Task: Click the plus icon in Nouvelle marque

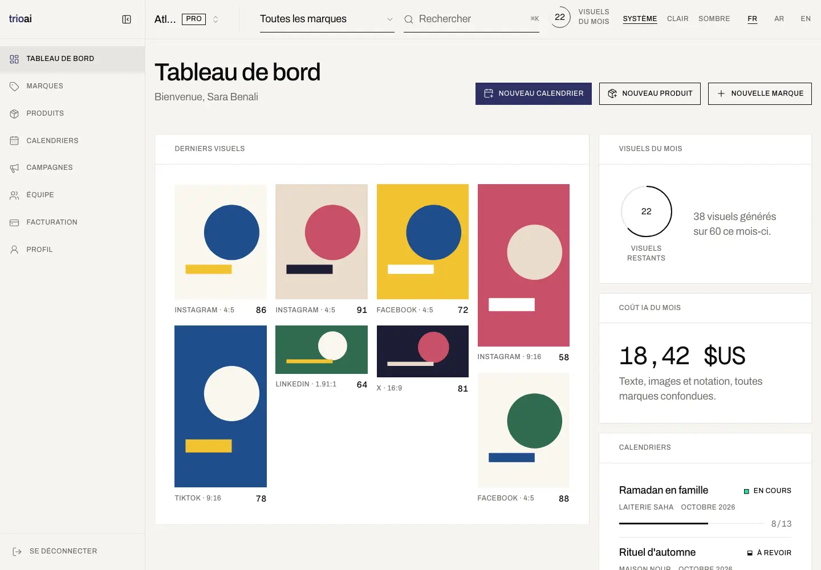Action: click(x=721, y=93)
